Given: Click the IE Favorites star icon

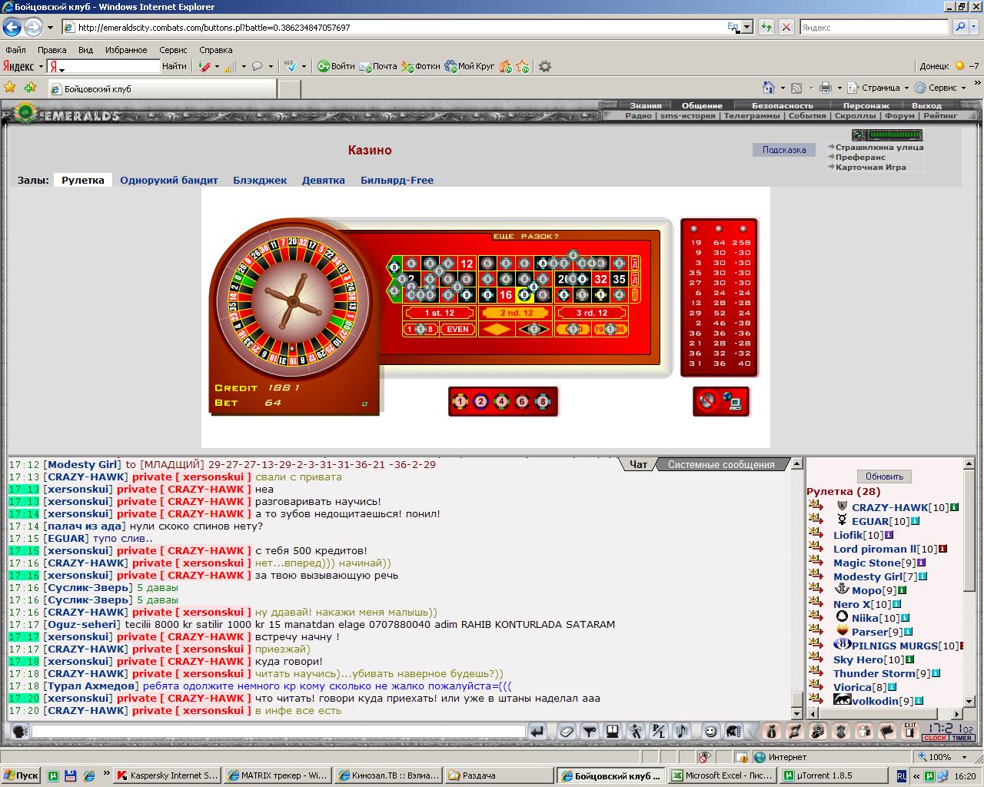Looking at the screenshot, I should [x=10, y=87].
